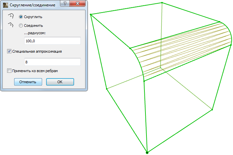Close the Скругление/соединение dialog
Viewport: 233px width, 155px height.
77,3
